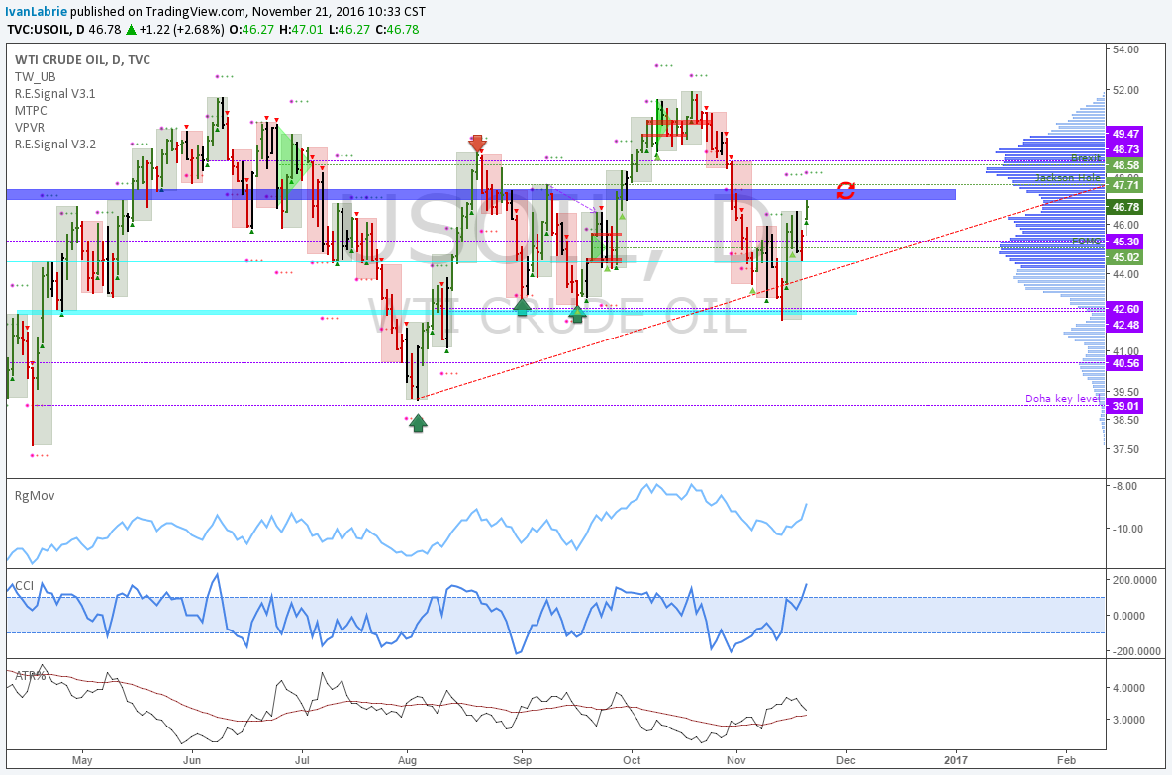
Task: Click the 46.78 current price label
Action: (x=1125, y=207)
